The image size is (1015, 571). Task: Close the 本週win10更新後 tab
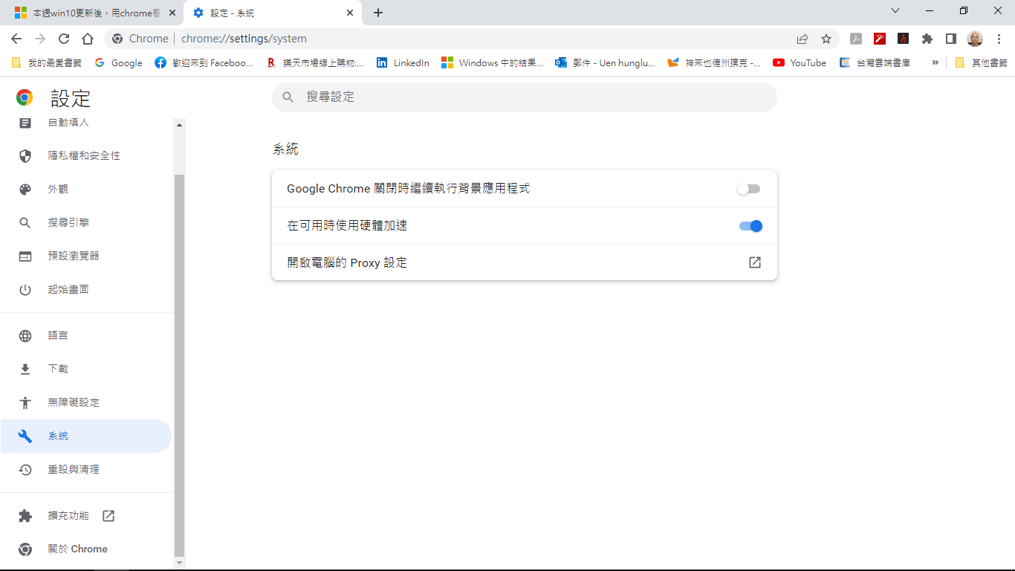pos(172,13)
